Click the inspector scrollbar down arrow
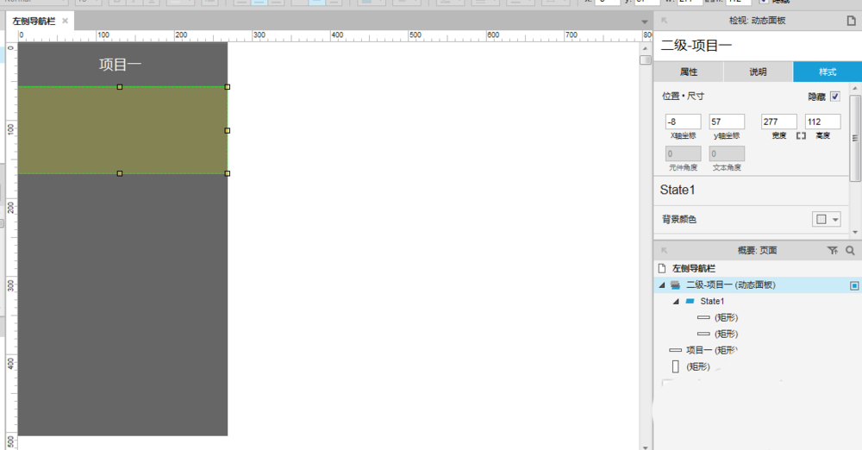Image resolution: width=862 pixels, height=450 pixels. [x=855, y=233]
